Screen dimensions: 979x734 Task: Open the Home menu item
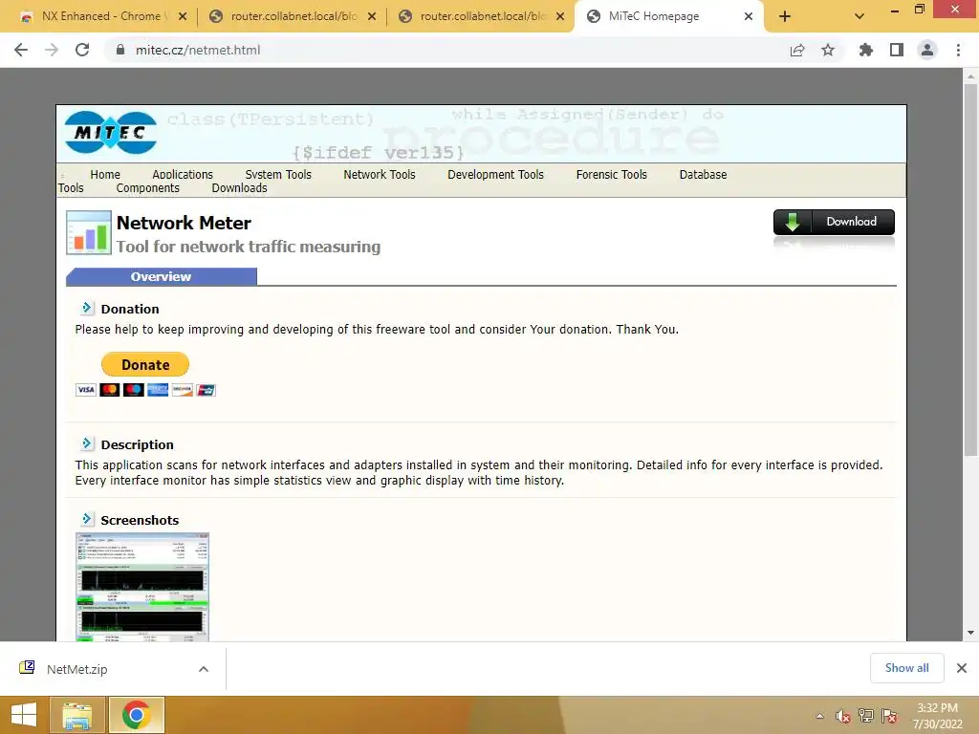point(105,175)
